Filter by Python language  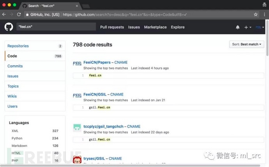pos(35,138)
